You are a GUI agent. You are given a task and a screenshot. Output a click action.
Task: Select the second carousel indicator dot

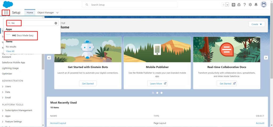coord(157,93)
